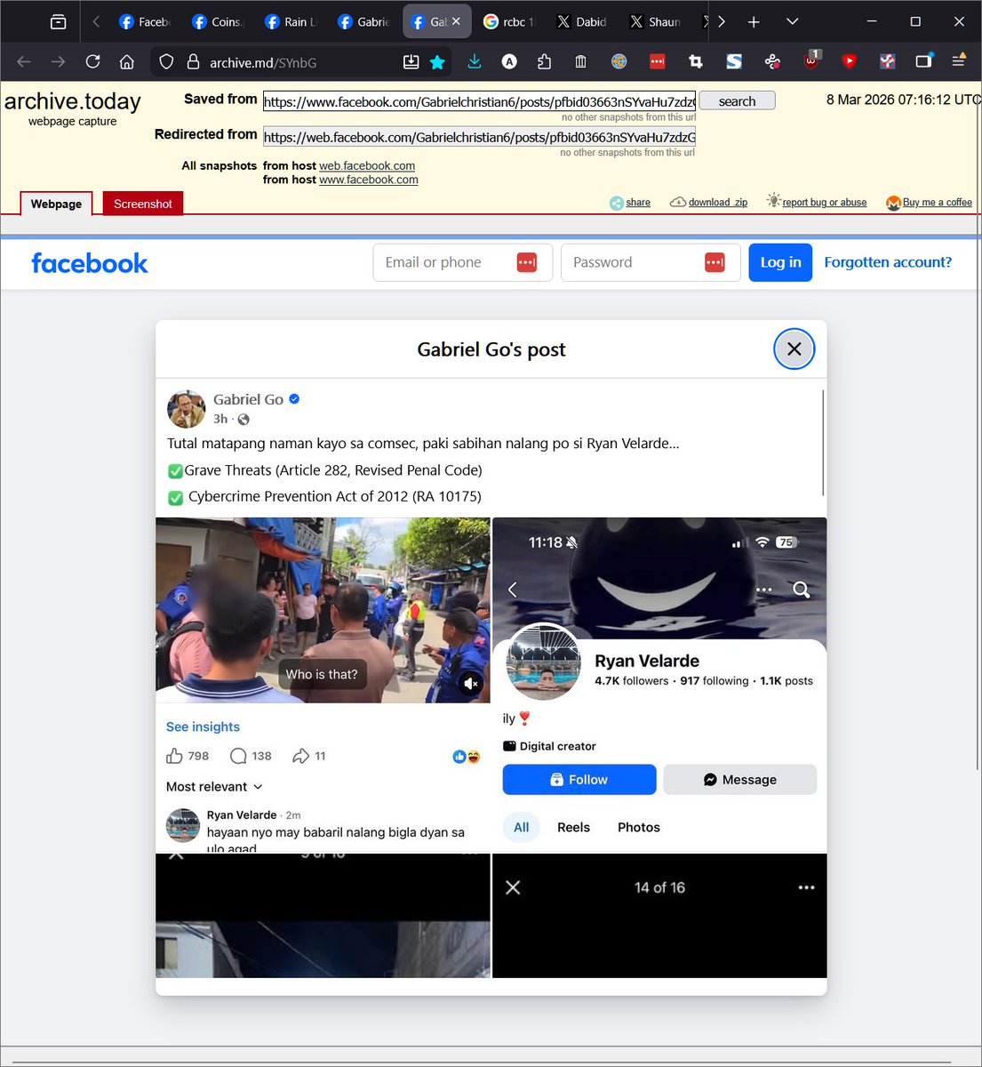982x1067 pixels.
Task: Show site security padlock info
Action: [x=193, y=62]
